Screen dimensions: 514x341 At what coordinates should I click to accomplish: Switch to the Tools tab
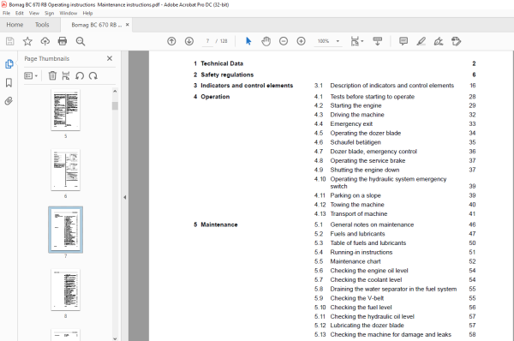(42, 25)
